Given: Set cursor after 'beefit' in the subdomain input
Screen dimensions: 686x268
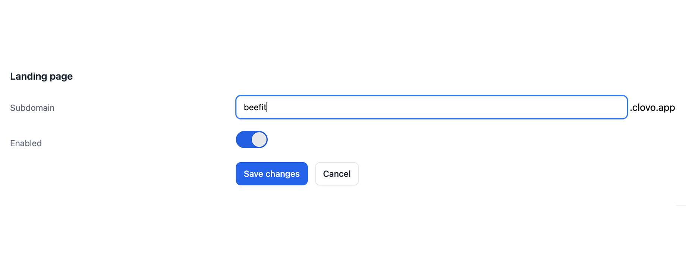Looking at the screenshot, I should (x=267, y=107).
